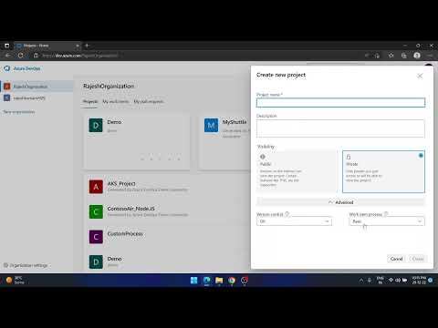Click the purple C icon of CustomProcess
Viewport: 438px width, 328px height.
pos(96,237)
